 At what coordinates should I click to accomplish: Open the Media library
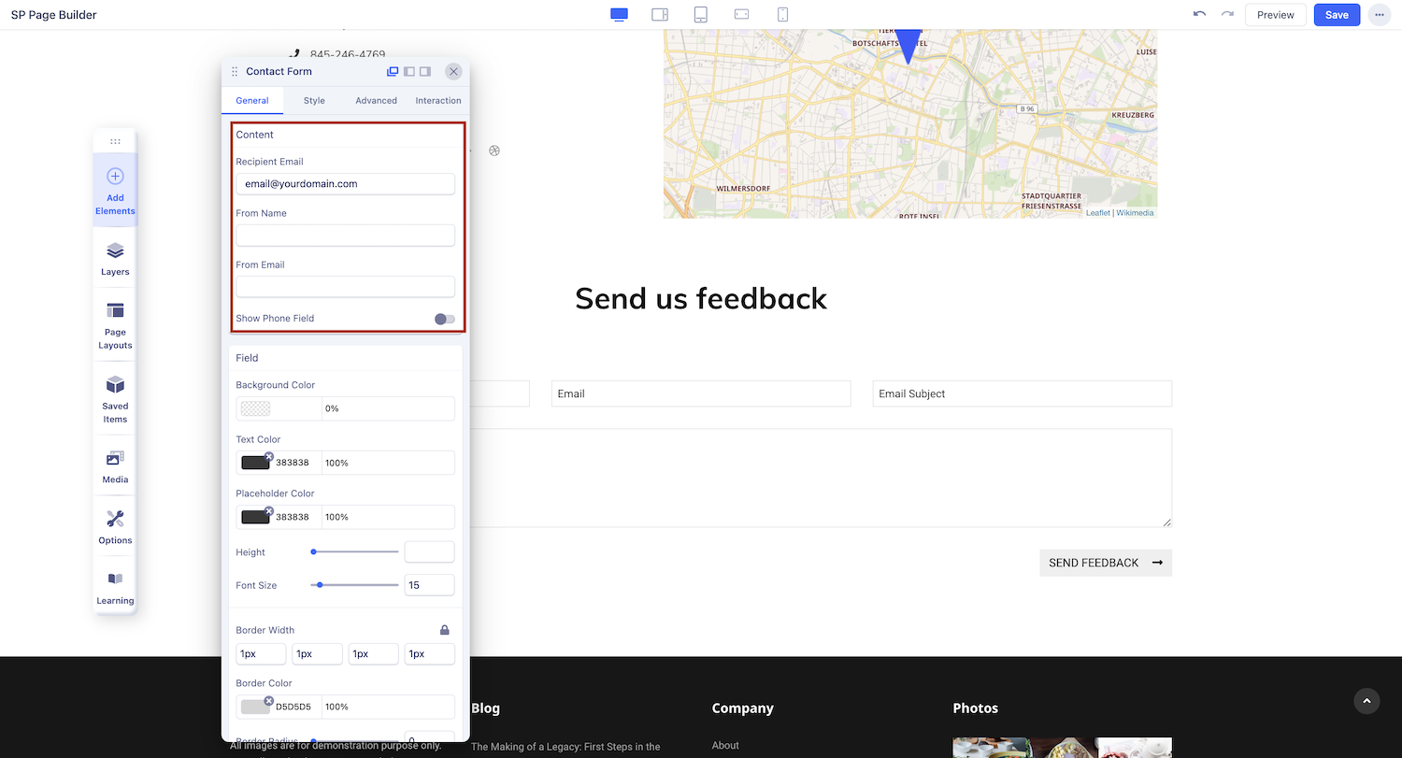click(115, 465)
